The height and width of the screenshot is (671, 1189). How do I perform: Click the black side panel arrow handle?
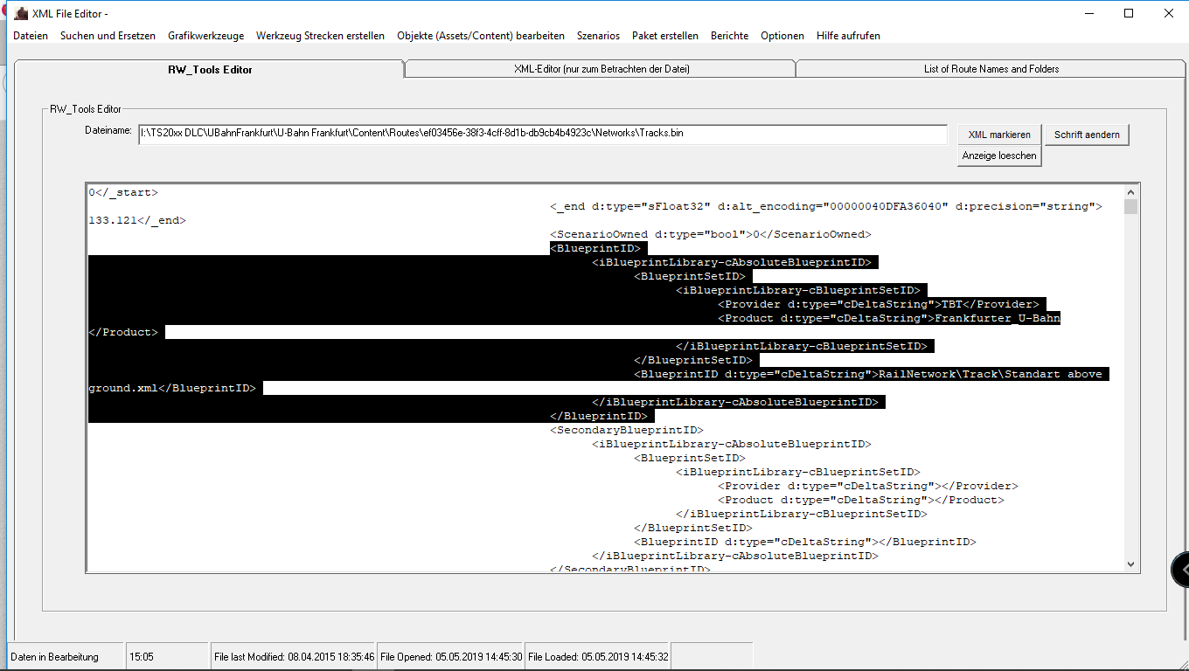pyautogui.click(x=1180, y=569)
